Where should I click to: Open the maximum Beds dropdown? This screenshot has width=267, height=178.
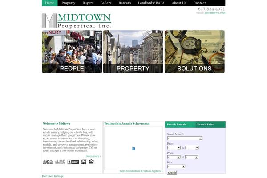192,148
